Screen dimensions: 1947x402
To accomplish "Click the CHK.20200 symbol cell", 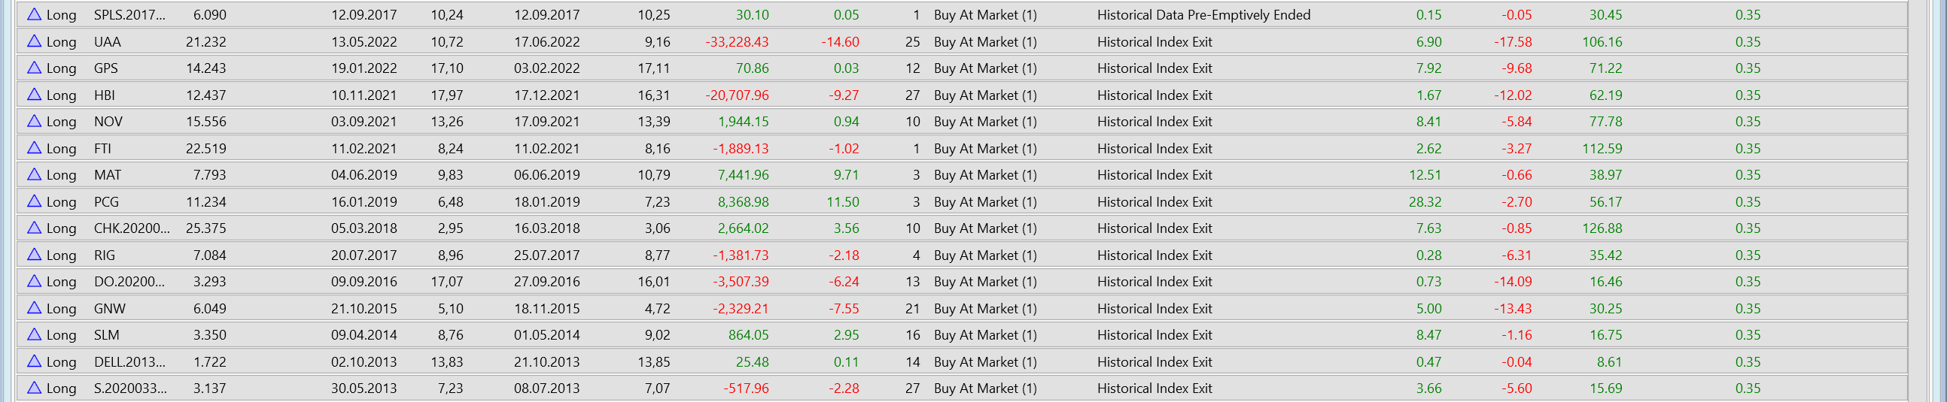I will pyautogui.click(x=132, y=228).
